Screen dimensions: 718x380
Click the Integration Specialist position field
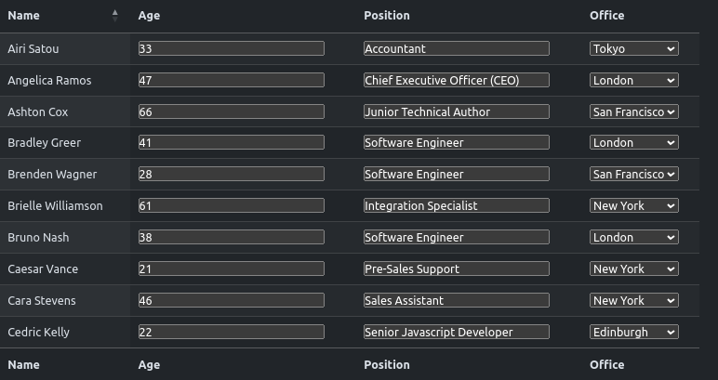[456, 205]
